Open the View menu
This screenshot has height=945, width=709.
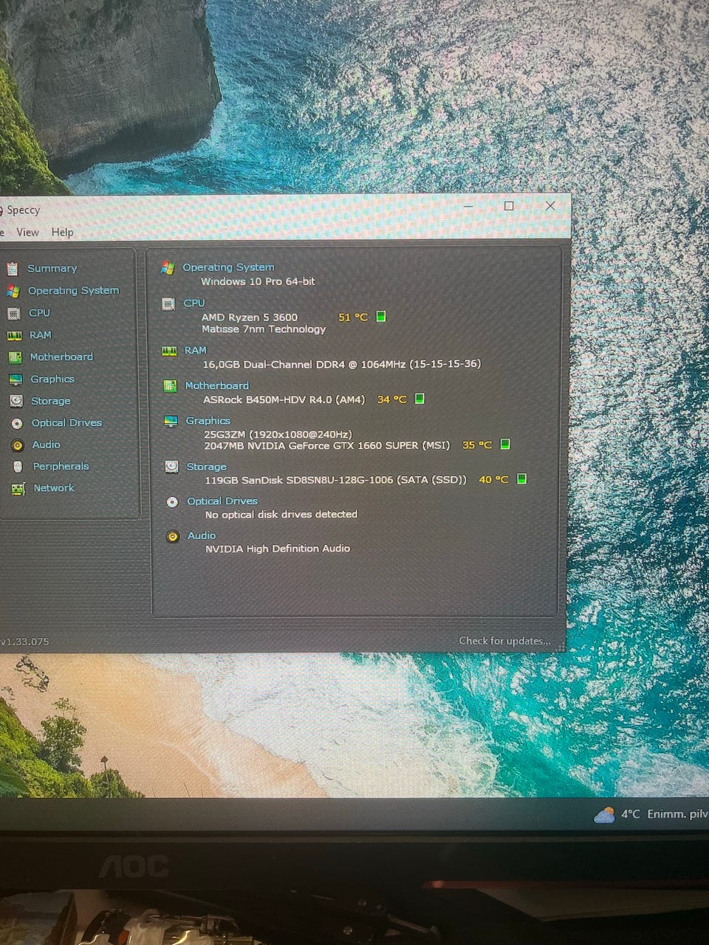pyautogui.click(x=27, y=232)
